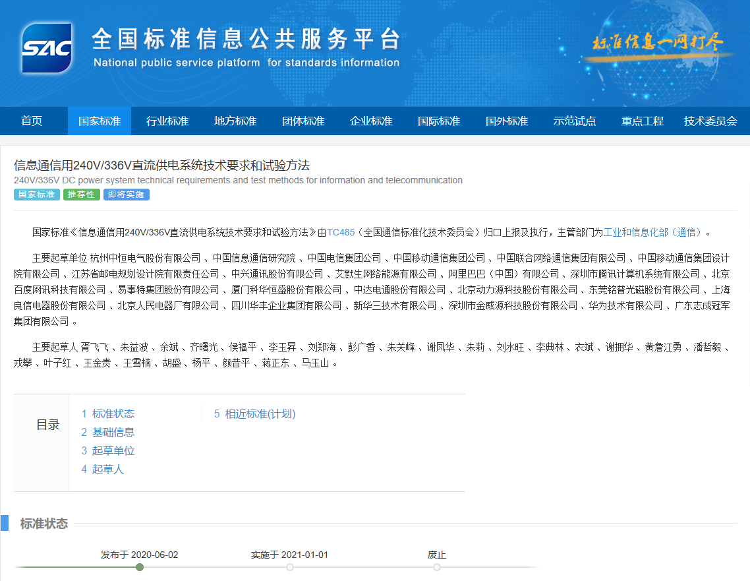Open 技术委员会 navigation item

click(710, 121)
